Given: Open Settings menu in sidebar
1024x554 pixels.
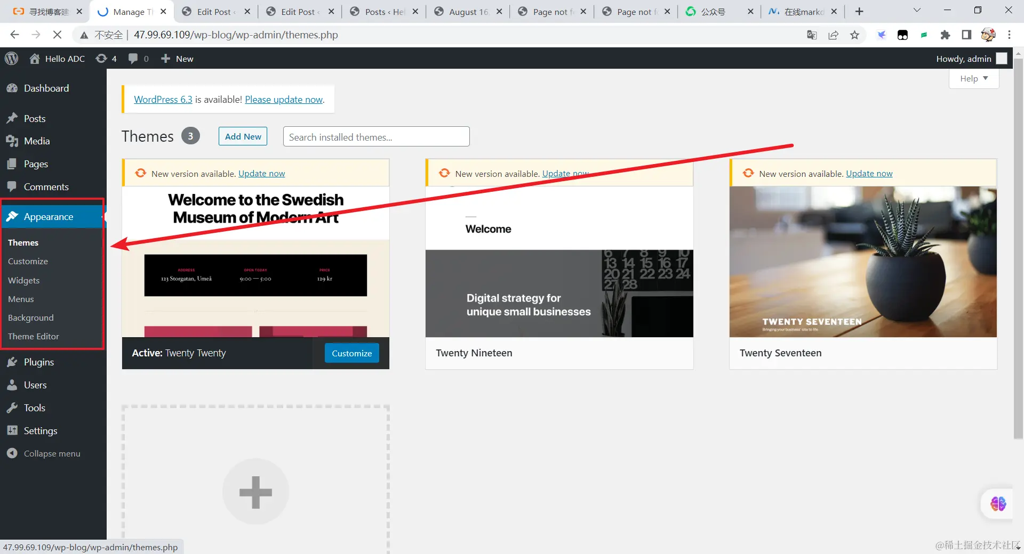Looking at the screenshot, I should coord(41,431).
